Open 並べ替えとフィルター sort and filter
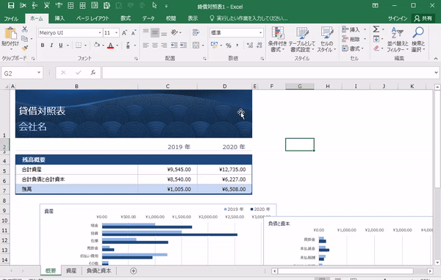The height and width of the screenshot is (280, 441). [x=397, y=40]
